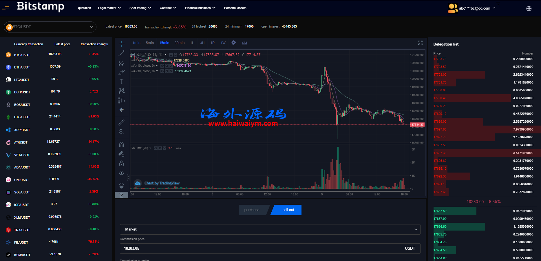
Task: Switch to the 30min timeframe
Action: [179, 43]
